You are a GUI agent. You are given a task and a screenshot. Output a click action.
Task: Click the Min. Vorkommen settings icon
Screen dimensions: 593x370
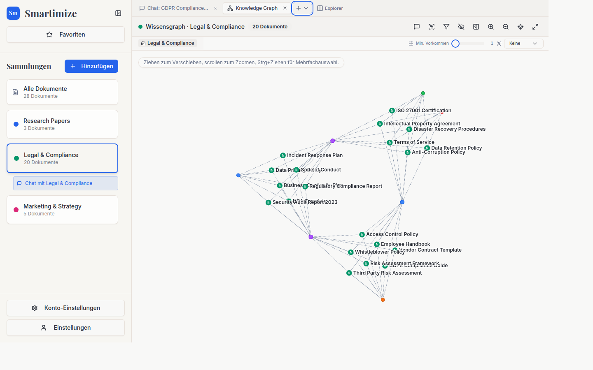pos(411,44)
